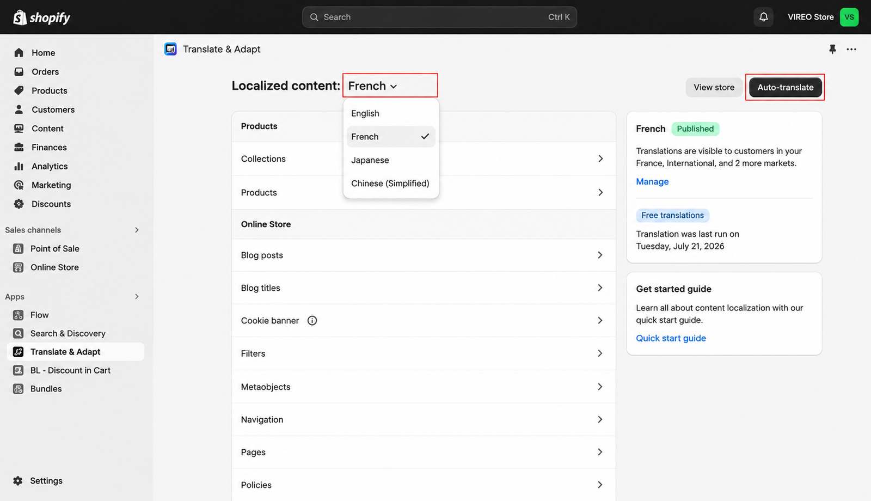Click the Content icon

pos(19,129)
